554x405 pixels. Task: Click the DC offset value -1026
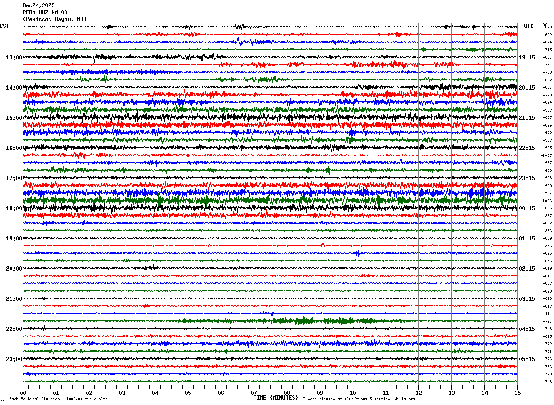pyautogui.click(x=547, y=201)
